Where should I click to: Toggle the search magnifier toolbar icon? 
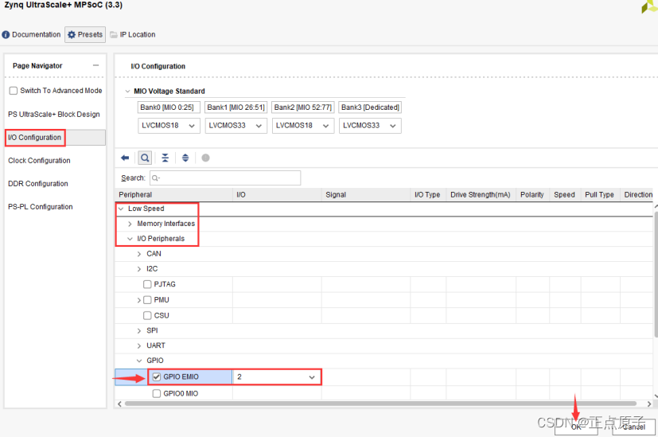(145, 158)
